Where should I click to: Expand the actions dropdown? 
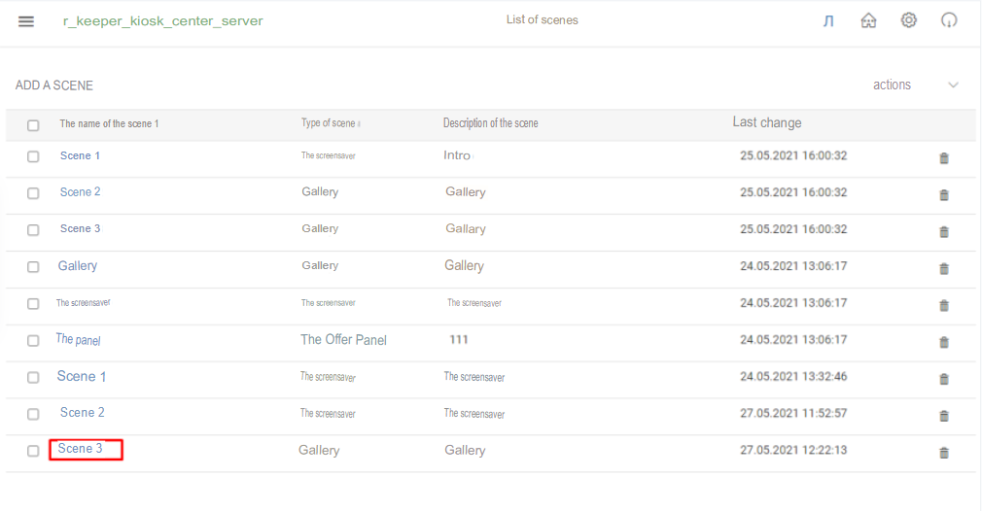click(x=916, y=85)
